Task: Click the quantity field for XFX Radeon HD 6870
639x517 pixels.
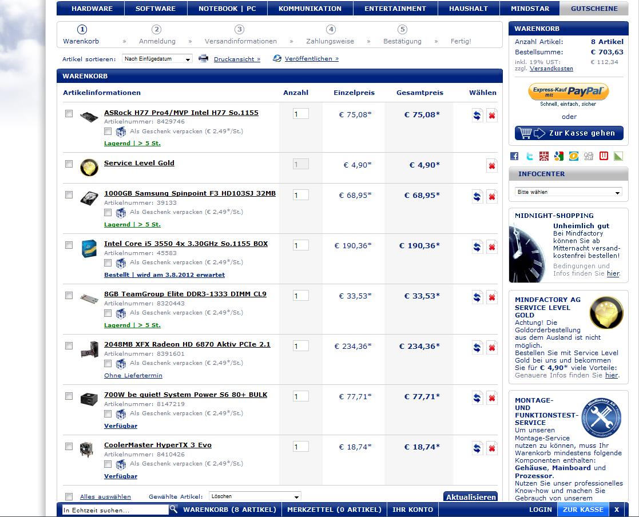Action: (301, 346)
